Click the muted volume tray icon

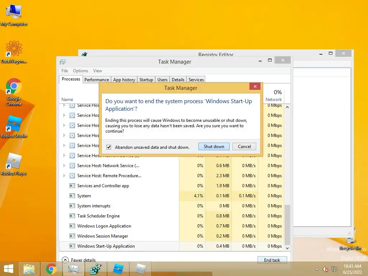coord(325,269)
